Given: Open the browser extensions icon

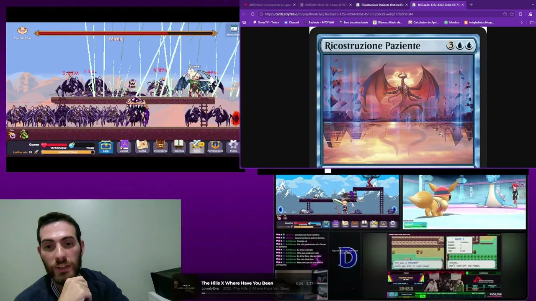Looking at the screenshot, I should (x=521, y=14).
